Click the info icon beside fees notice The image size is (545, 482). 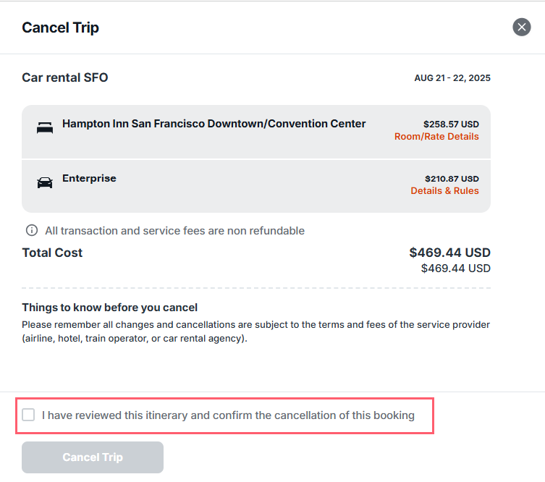(x=32, y=230)
